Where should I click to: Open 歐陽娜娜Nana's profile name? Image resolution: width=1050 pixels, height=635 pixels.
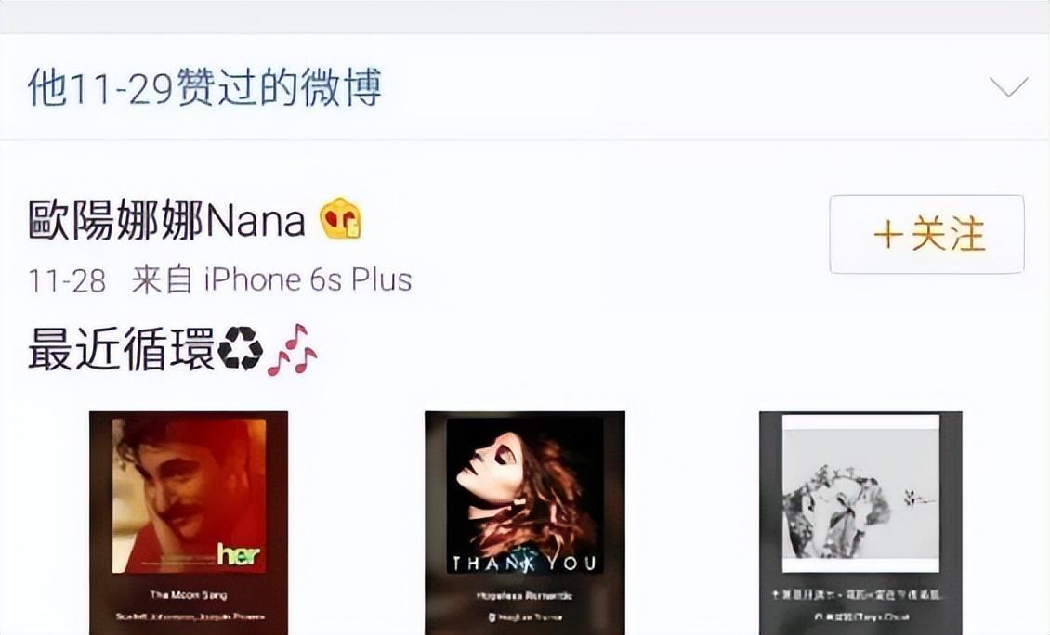(166, 220)
